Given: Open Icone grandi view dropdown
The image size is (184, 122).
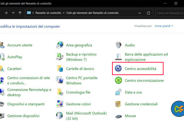Looking at the screenshot, I should [x=164, y=26].
